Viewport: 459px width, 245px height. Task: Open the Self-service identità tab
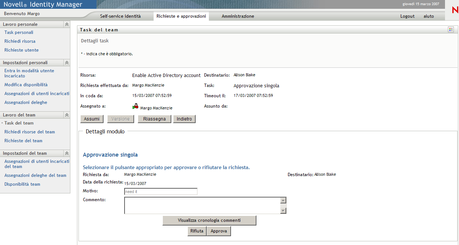120,16
